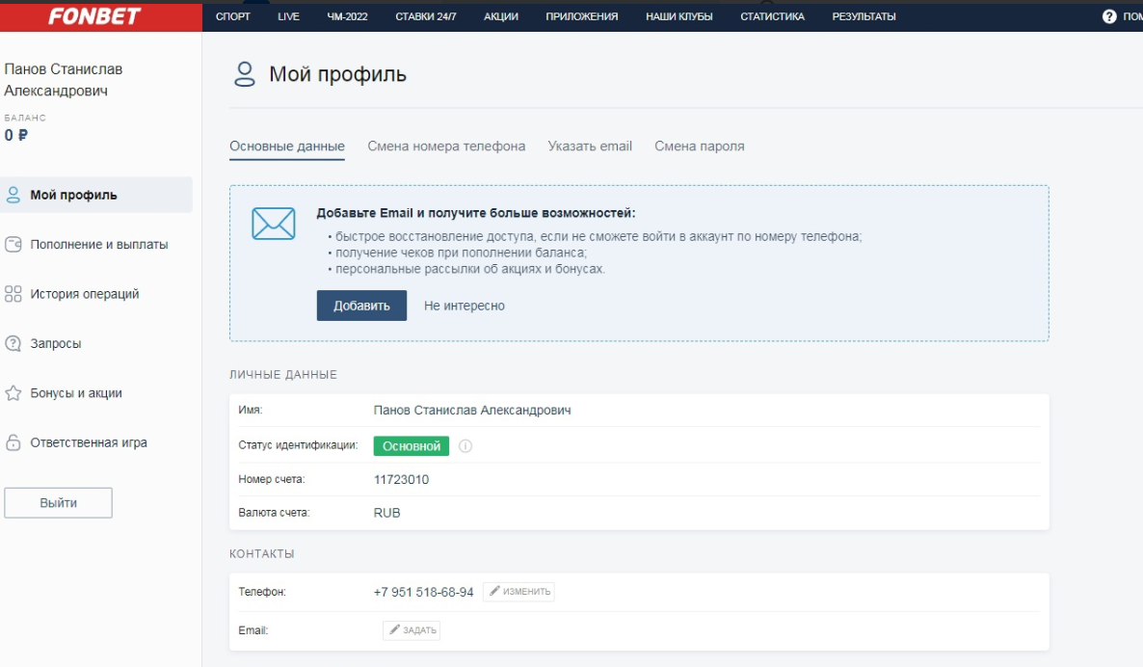1143x667 pixels.
Task: Open LIVE in the top navigation
Action: click(288, 16)
